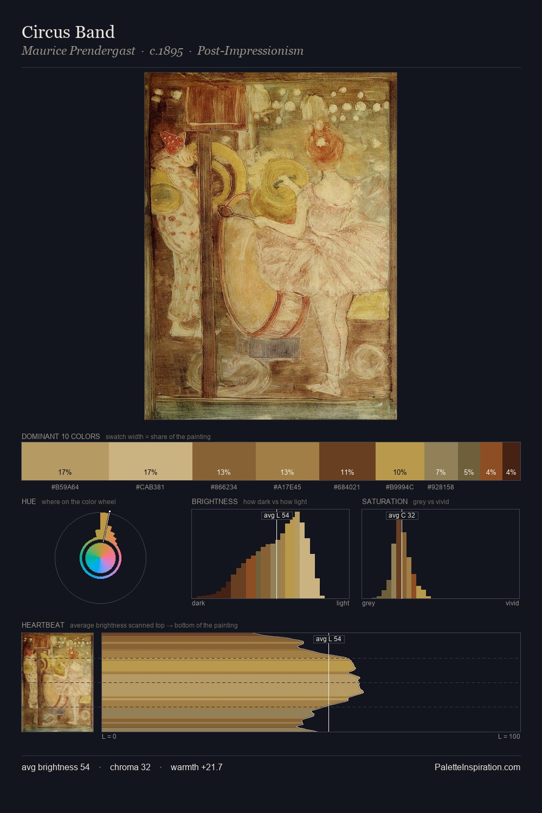The height and width of the screenshot is (813, 542).
Task: Pick the 11% dark brown swatch #684021
Action: (347, 461)
